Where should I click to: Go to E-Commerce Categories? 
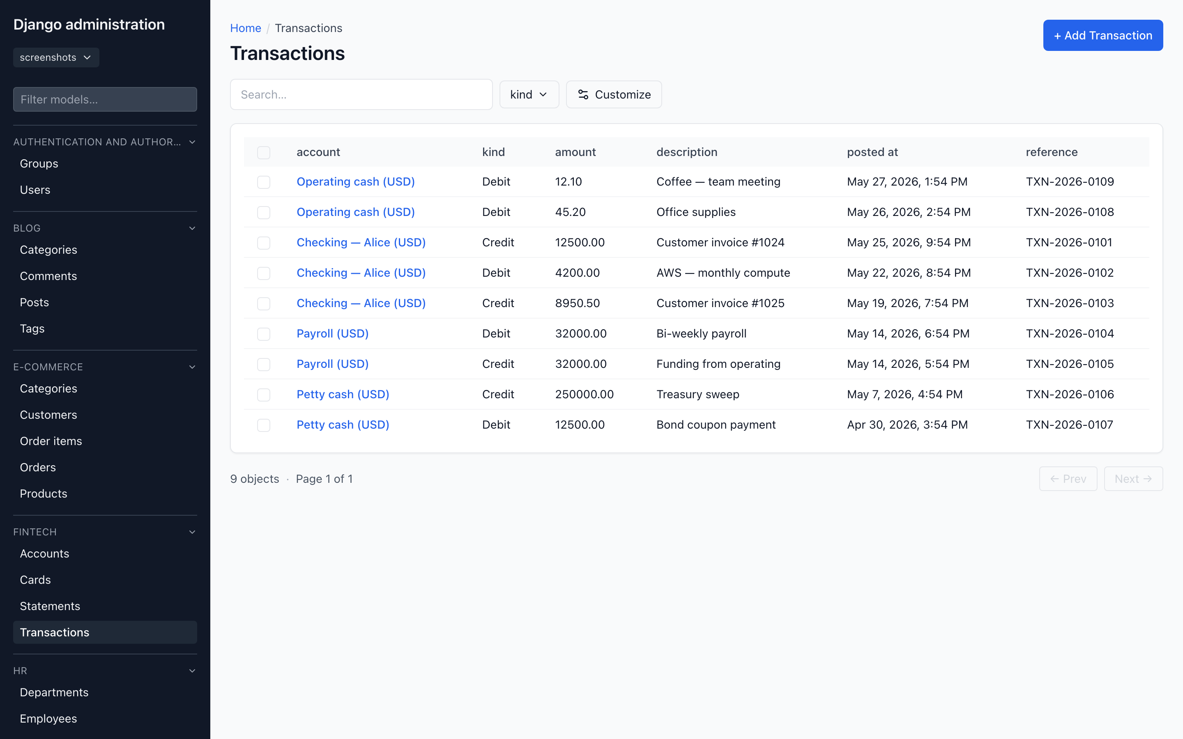[105, 388]
